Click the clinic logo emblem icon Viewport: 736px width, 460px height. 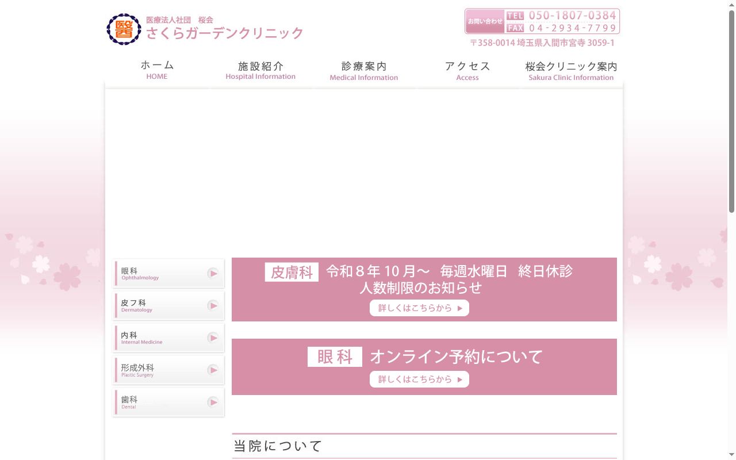point(124,29)
